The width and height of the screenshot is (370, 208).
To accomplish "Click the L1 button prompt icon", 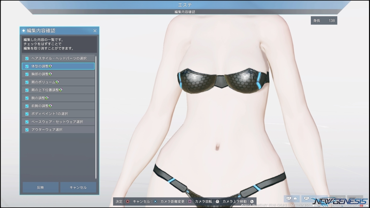I will tap(289, 198).
